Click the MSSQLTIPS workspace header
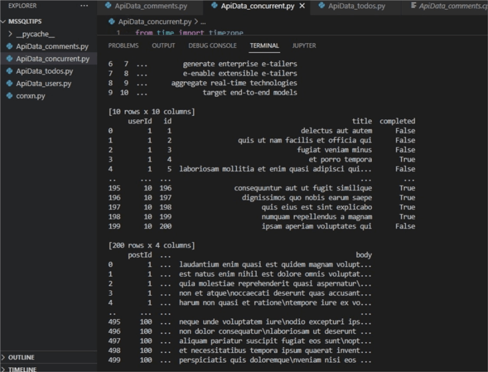The height and width of the screenshot is (372, 488). pos(25,21)
